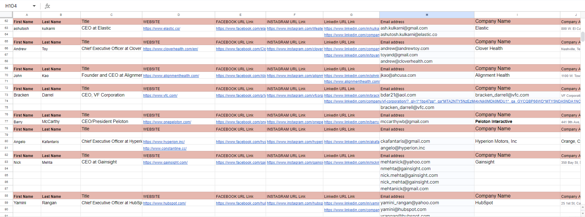Viewport: 585px width, 217px height.
Task: Open the nickmehta LinkedIn link
Action: click(x=352, y=163)
